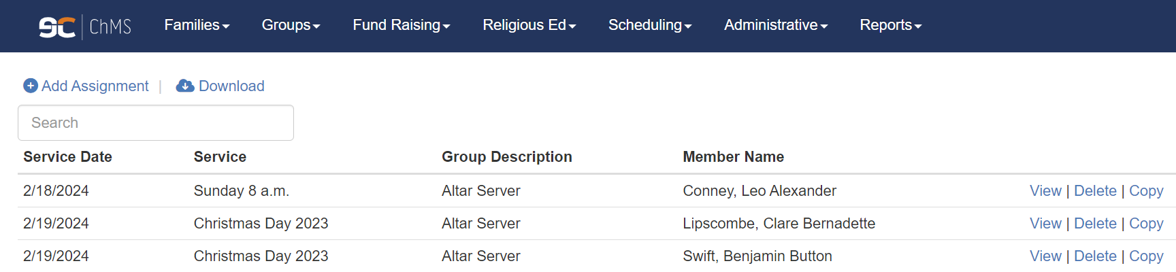View Lipscombe, Clare Bernadette's assignment
The height and width of the screenshot is (272, 1176).
[1045, 224]
